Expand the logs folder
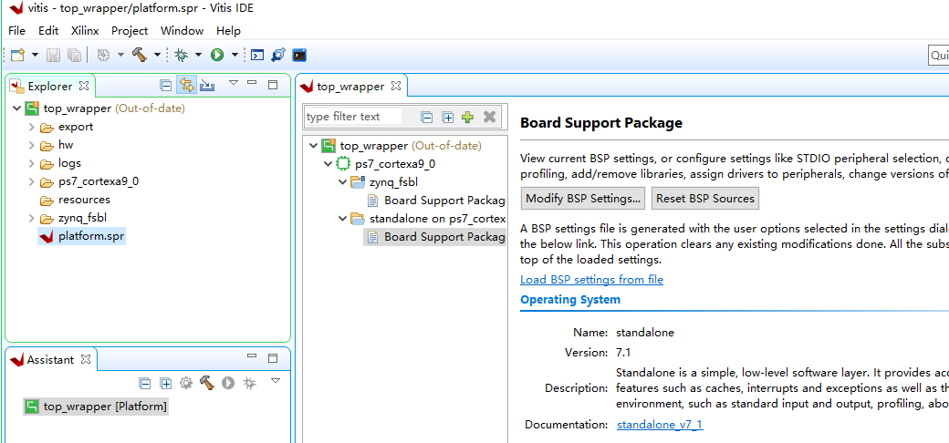 31,163
